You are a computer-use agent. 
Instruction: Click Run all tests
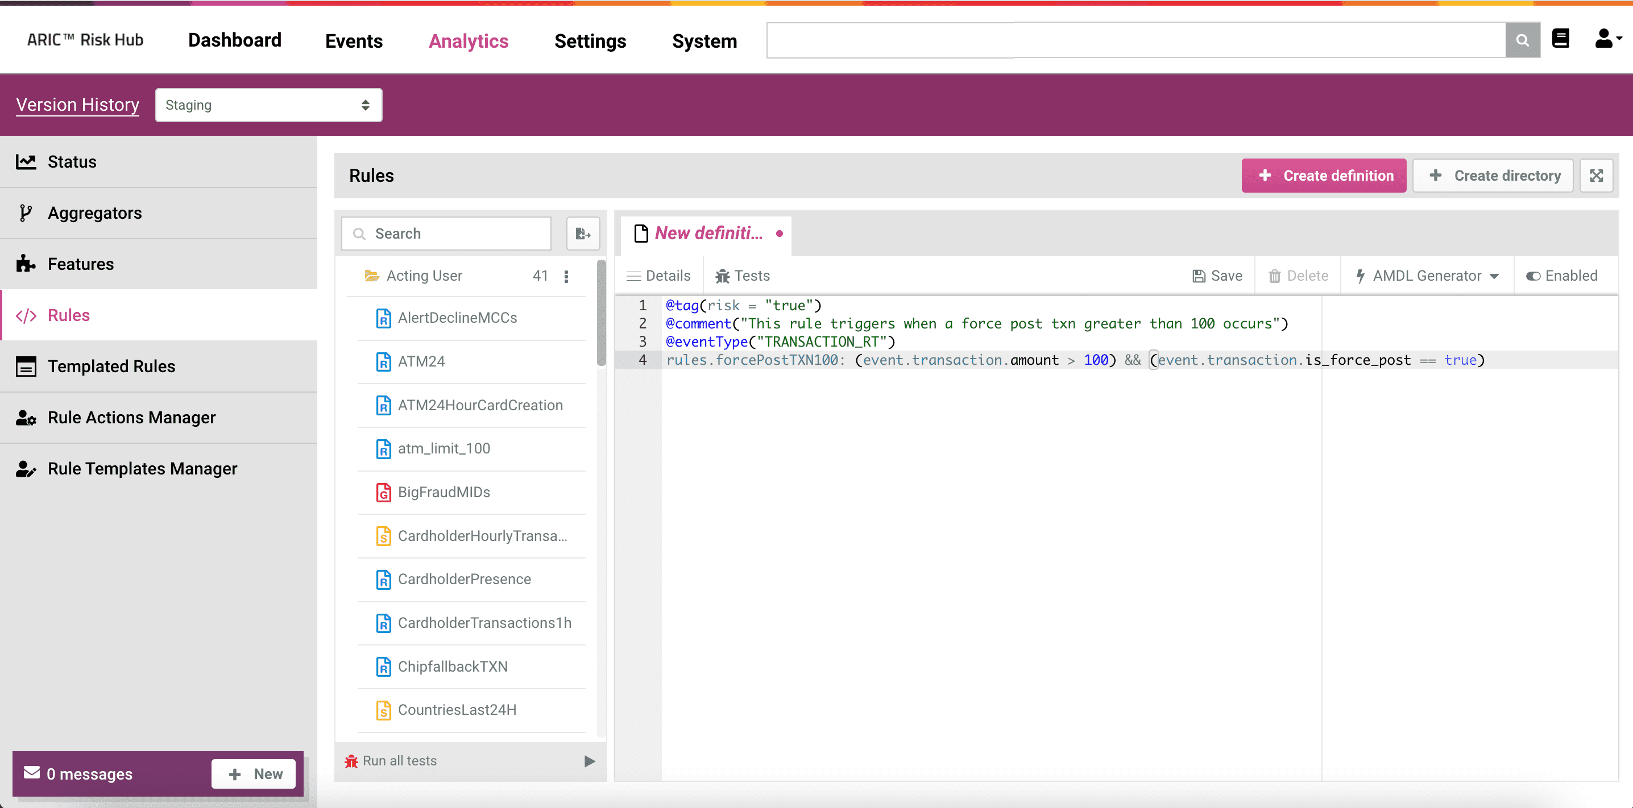click(x=391, y=761)
